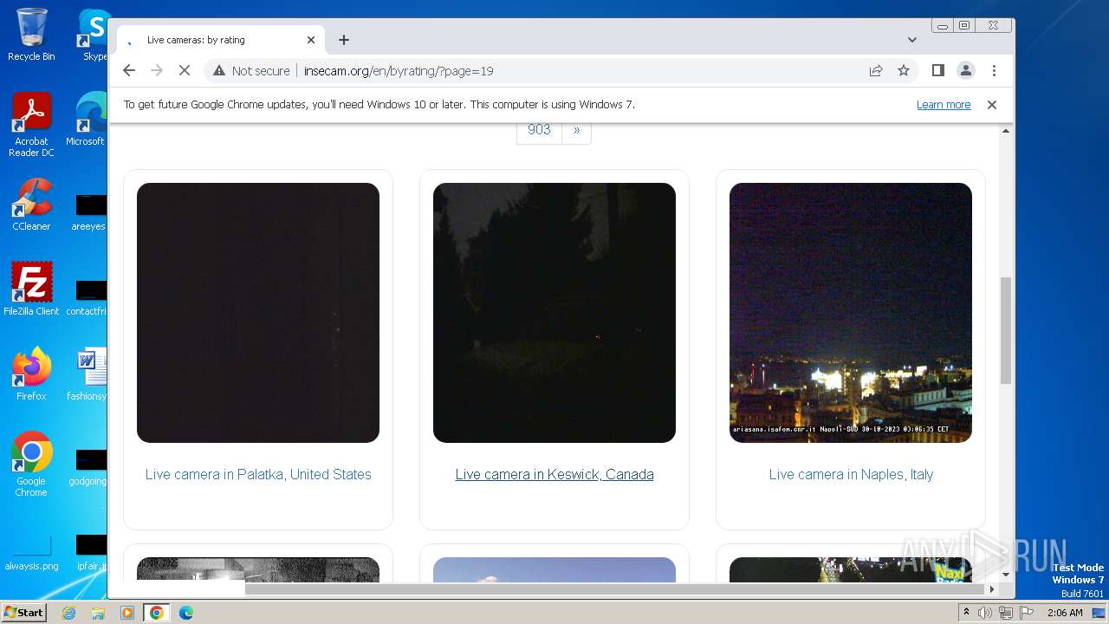
Task: Open the volume tray icon
Action: click(985, 613)
